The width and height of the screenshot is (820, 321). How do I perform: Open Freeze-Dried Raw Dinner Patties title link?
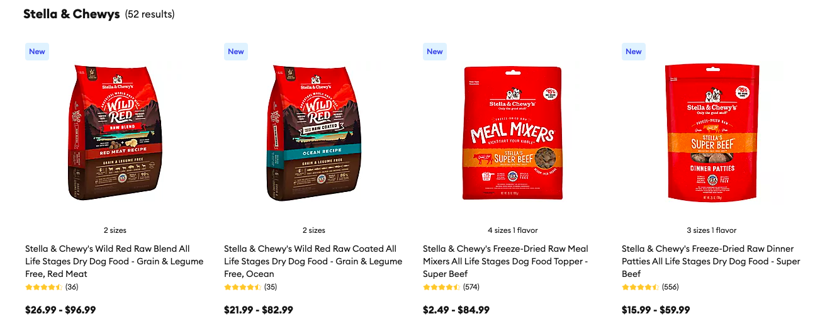pos(711,261)
